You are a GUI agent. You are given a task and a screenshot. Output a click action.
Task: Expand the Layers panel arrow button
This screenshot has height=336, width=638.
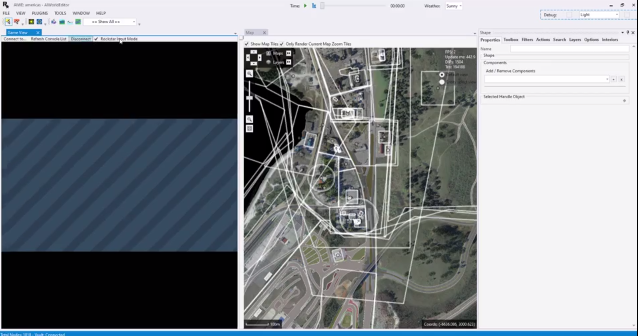pyautogui.click(x=288, y=62)
